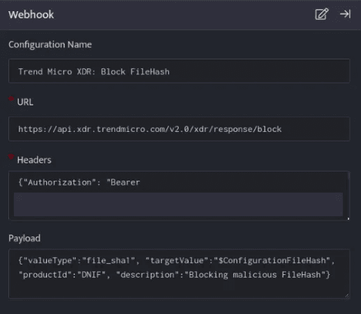Click the URL field label
Screen dimensions: 361x314
coord(25,102)
